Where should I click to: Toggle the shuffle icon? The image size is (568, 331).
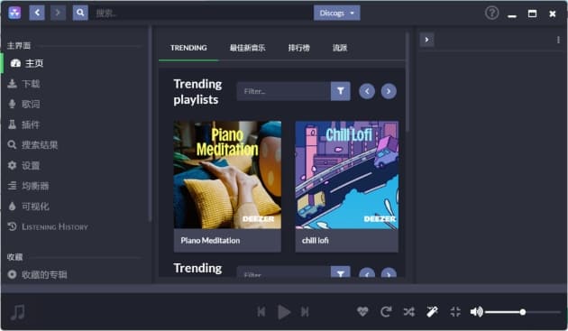[x=409, y=312]
